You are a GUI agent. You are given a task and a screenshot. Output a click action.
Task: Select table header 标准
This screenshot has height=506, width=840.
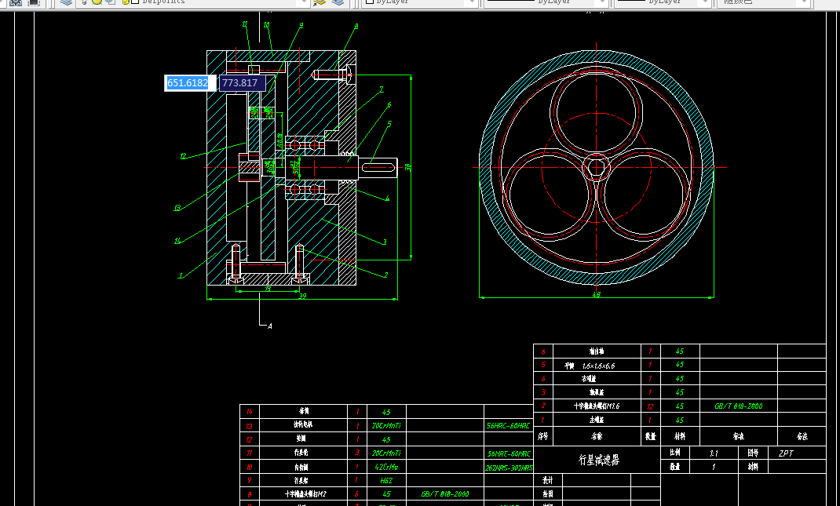(739, 436)
